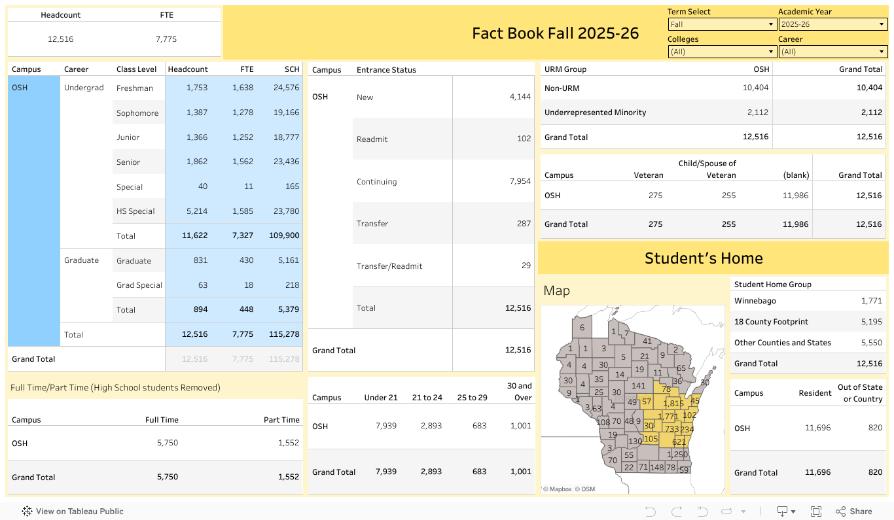Open the Download icon menu
Screen dimensions: 894x520
785,511
